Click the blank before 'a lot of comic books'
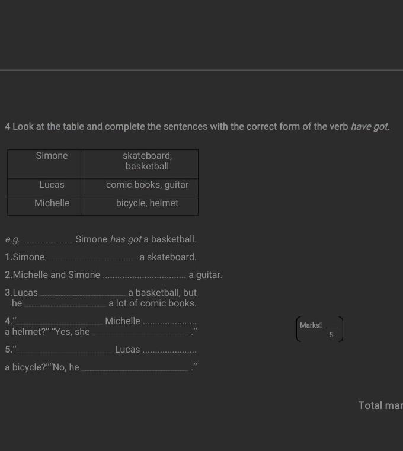The height and width of the screenshot is (451, 403). pos(65,305)
